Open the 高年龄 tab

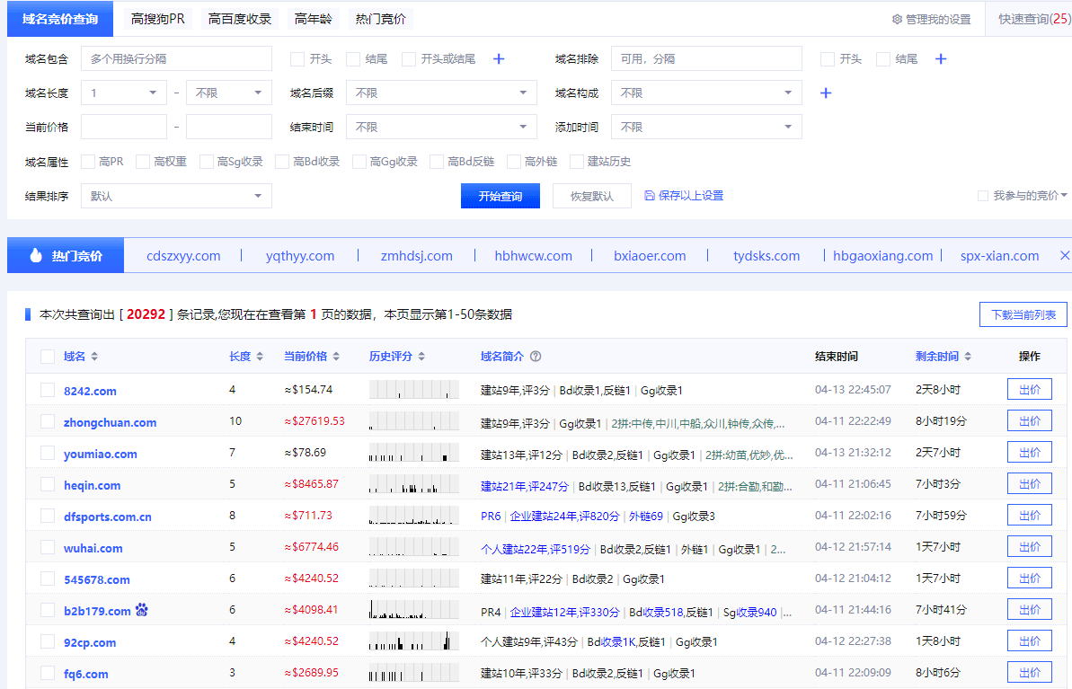[x=313, y=19]
